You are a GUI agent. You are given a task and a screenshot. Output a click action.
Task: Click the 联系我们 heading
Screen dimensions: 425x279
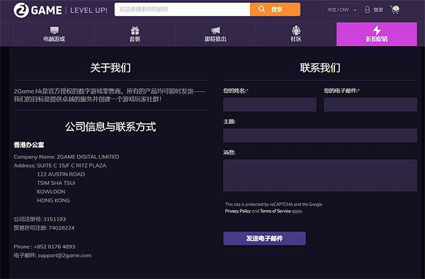[x=320, y=68]
